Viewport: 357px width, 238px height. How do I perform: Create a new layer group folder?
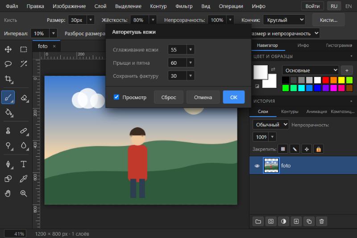coord(258,221)
